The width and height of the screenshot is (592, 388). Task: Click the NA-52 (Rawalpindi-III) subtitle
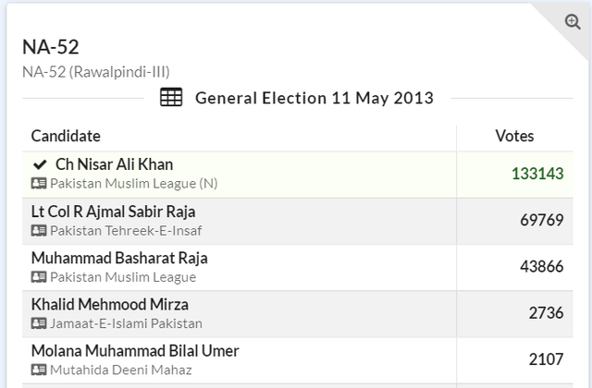(96, 71)
